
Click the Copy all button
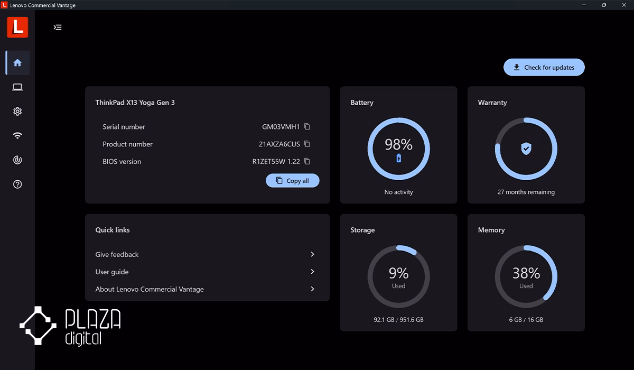(x=292, y=181)
